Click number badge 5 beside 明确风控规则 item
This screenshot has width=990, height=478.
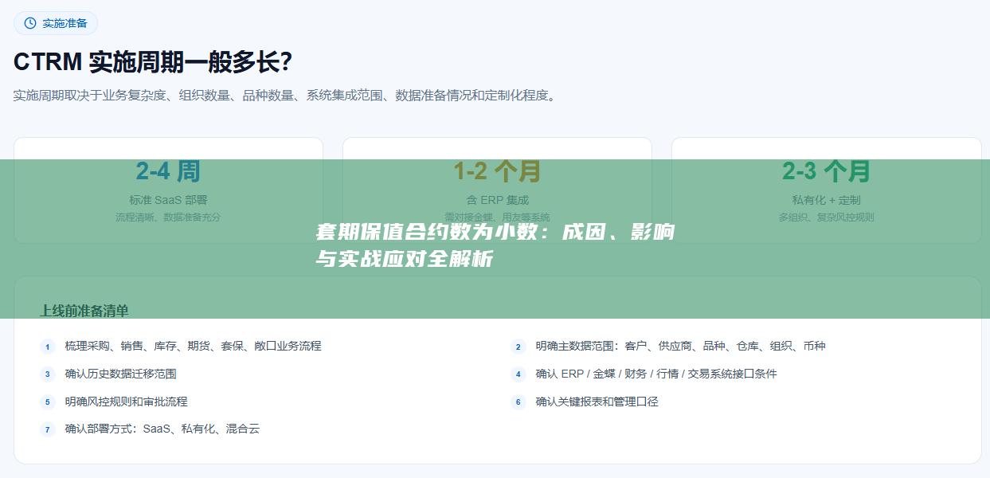48,402
